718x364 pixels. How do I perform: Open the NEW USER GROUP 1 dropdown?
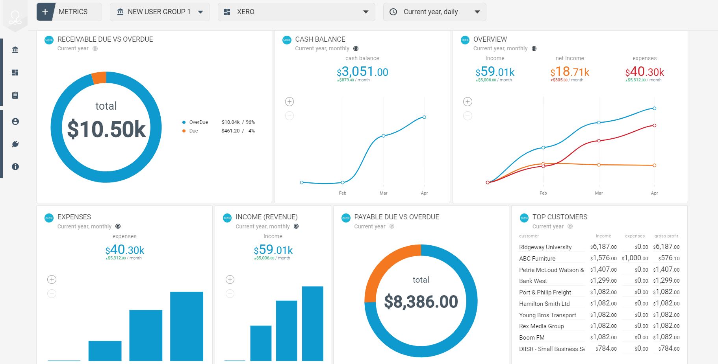click(160, 12)
